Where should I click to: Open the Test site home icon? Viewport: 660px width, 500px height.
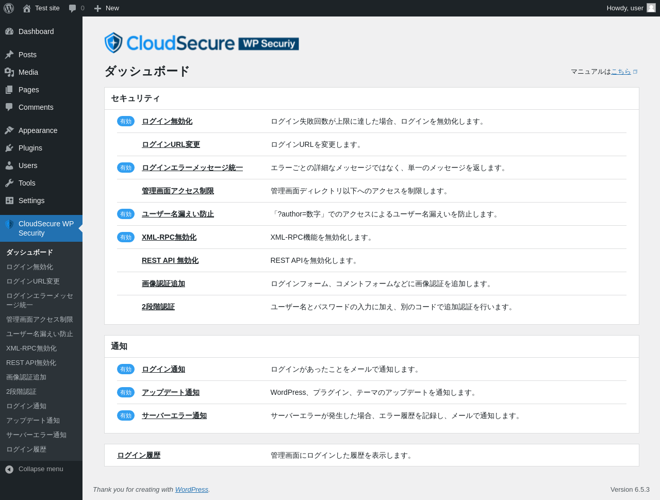click(x=27, y=8)
